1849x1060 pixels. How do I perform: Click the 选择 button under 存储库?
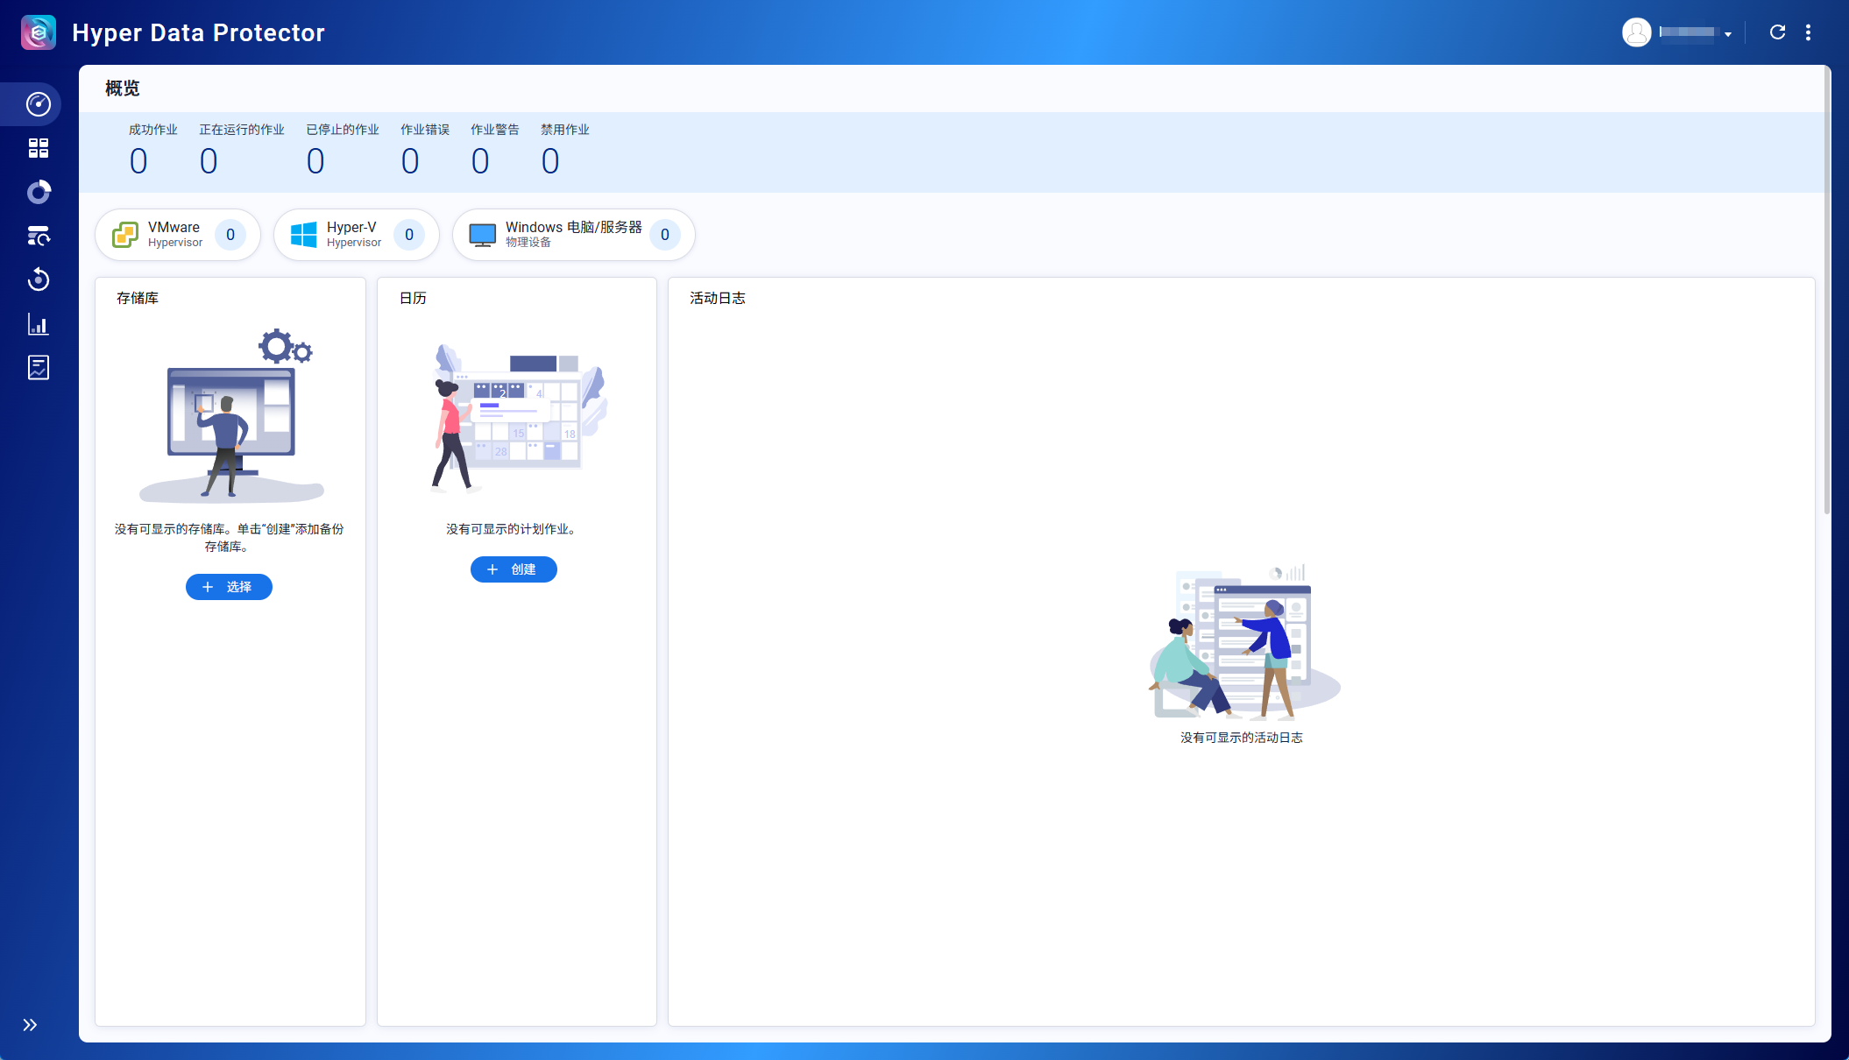[x=229, y=587]
